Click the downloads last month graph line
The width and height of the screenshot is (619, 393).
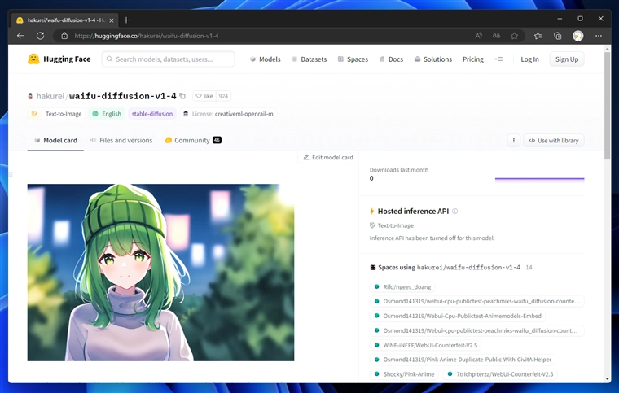coord(539,179)
